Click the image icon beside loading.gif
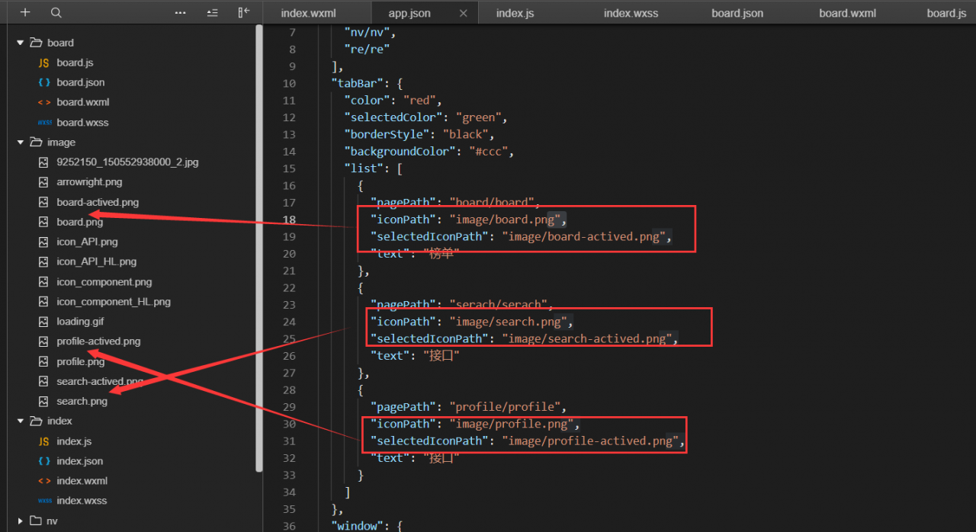This screenshot has width=976, height=532. pos(43,322)
